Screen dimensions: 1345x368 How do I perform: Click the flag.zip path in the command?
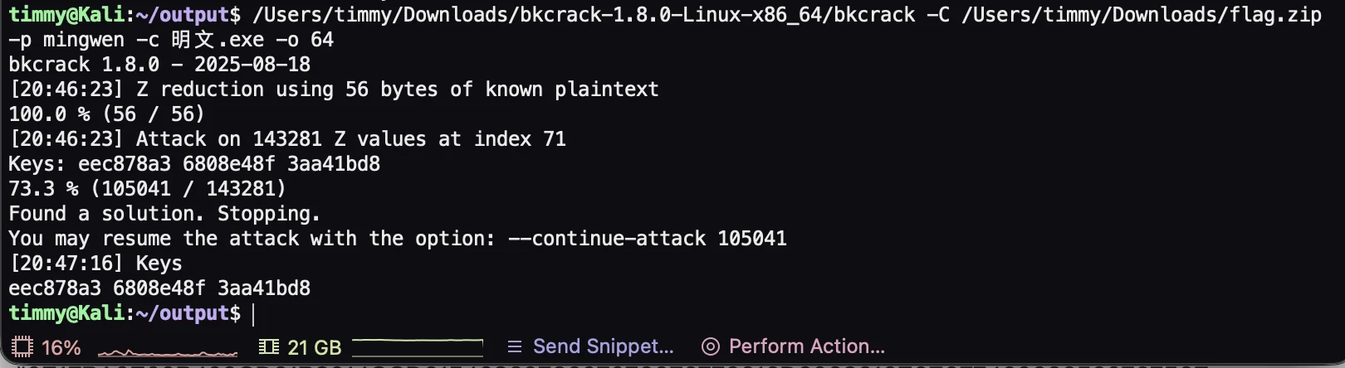pyautogui.click(x=1141, y=15)
